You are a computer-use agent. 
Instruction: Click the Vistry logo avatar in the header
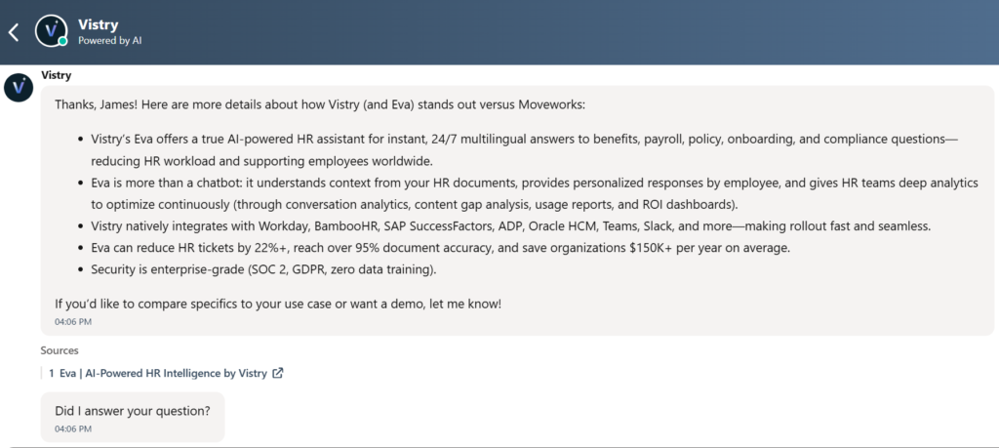pos(51,31)
